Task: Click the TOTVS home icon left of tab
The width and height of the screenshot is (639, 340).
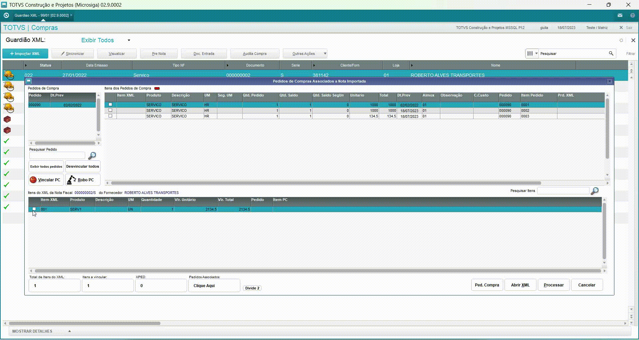Action: point(6,15)
